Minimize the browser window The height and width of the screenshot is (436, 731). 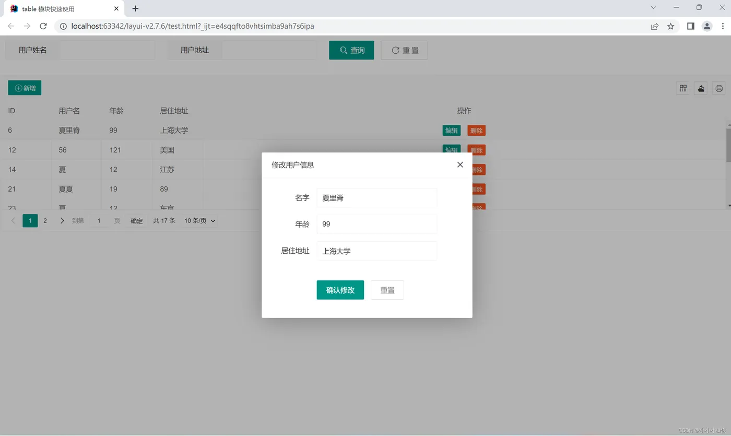(x=676, y=7)
